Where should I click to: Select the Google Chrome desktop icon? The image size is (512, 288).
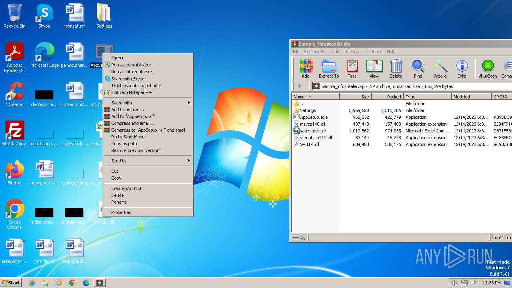tap(14, 214)
